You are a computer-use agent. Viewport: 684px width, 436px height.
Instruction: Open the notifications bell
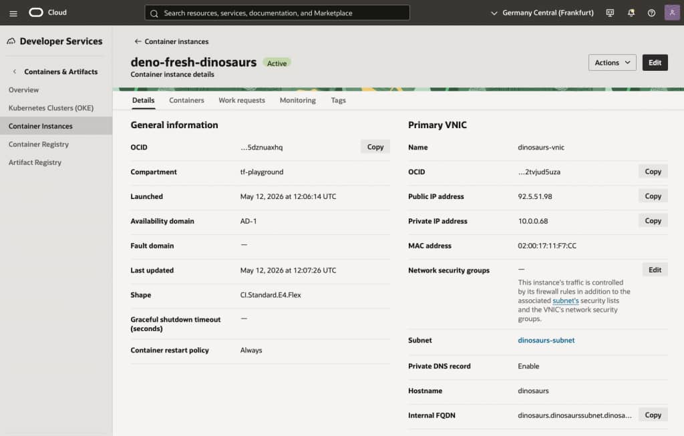tap(631, 13)
